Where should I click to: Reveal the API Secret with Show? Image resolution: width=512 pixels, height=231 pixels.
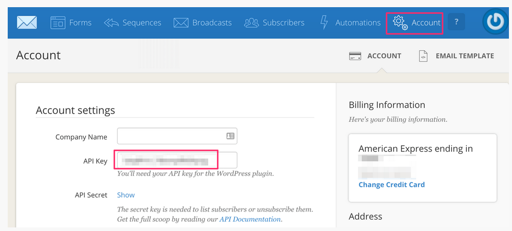(x=126, y=195)
